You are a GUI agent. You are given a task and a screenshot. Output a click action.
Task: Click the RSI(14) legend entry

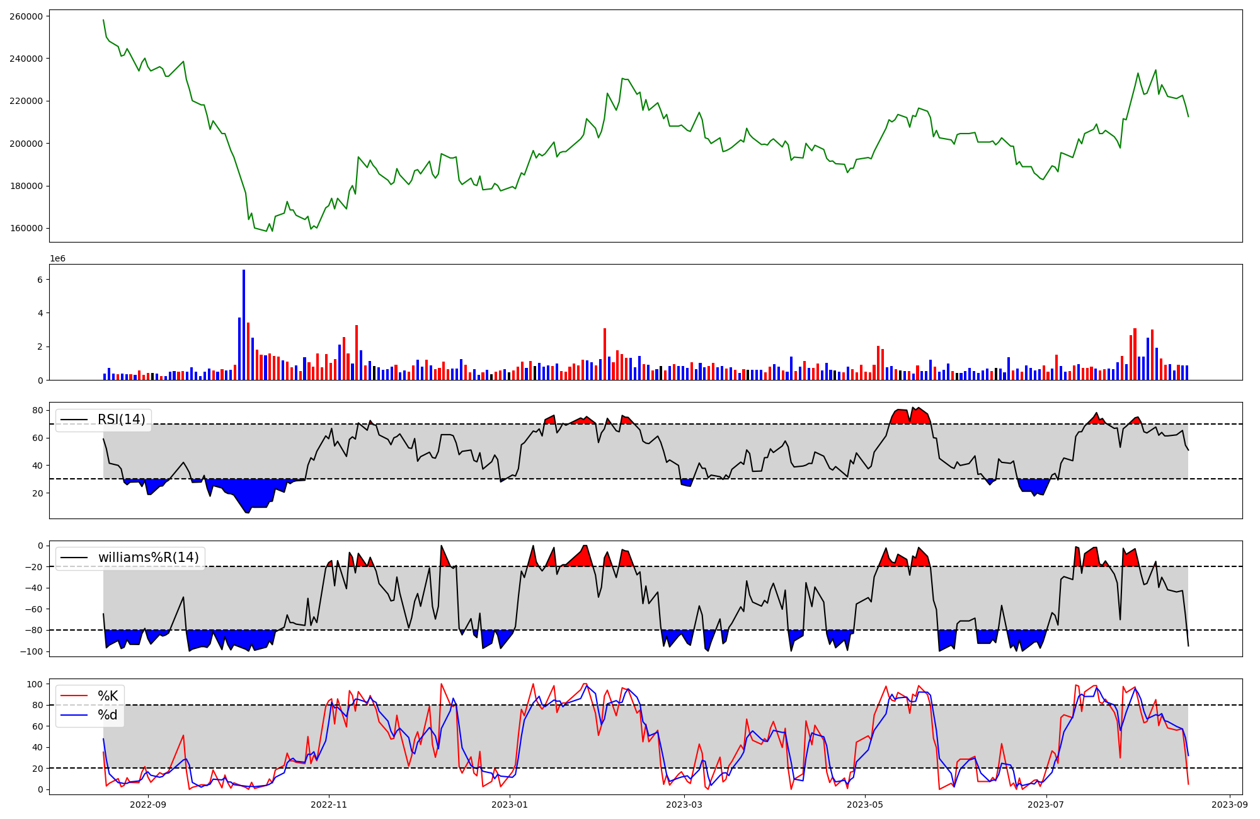[121, 420]
